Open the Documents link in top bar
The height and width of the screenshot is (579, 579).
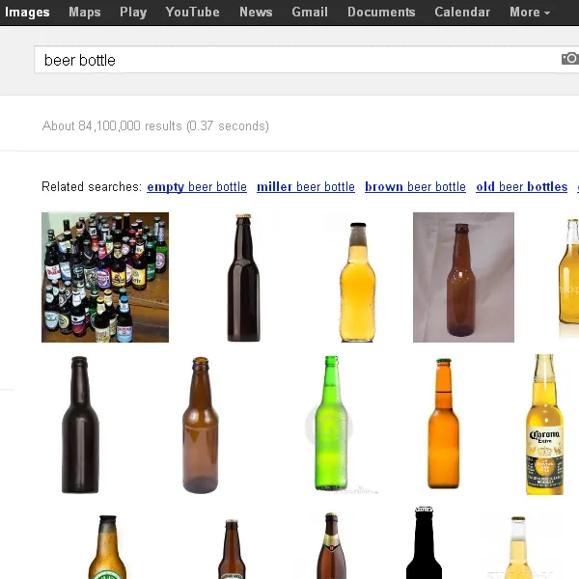(x=381, y=13)
